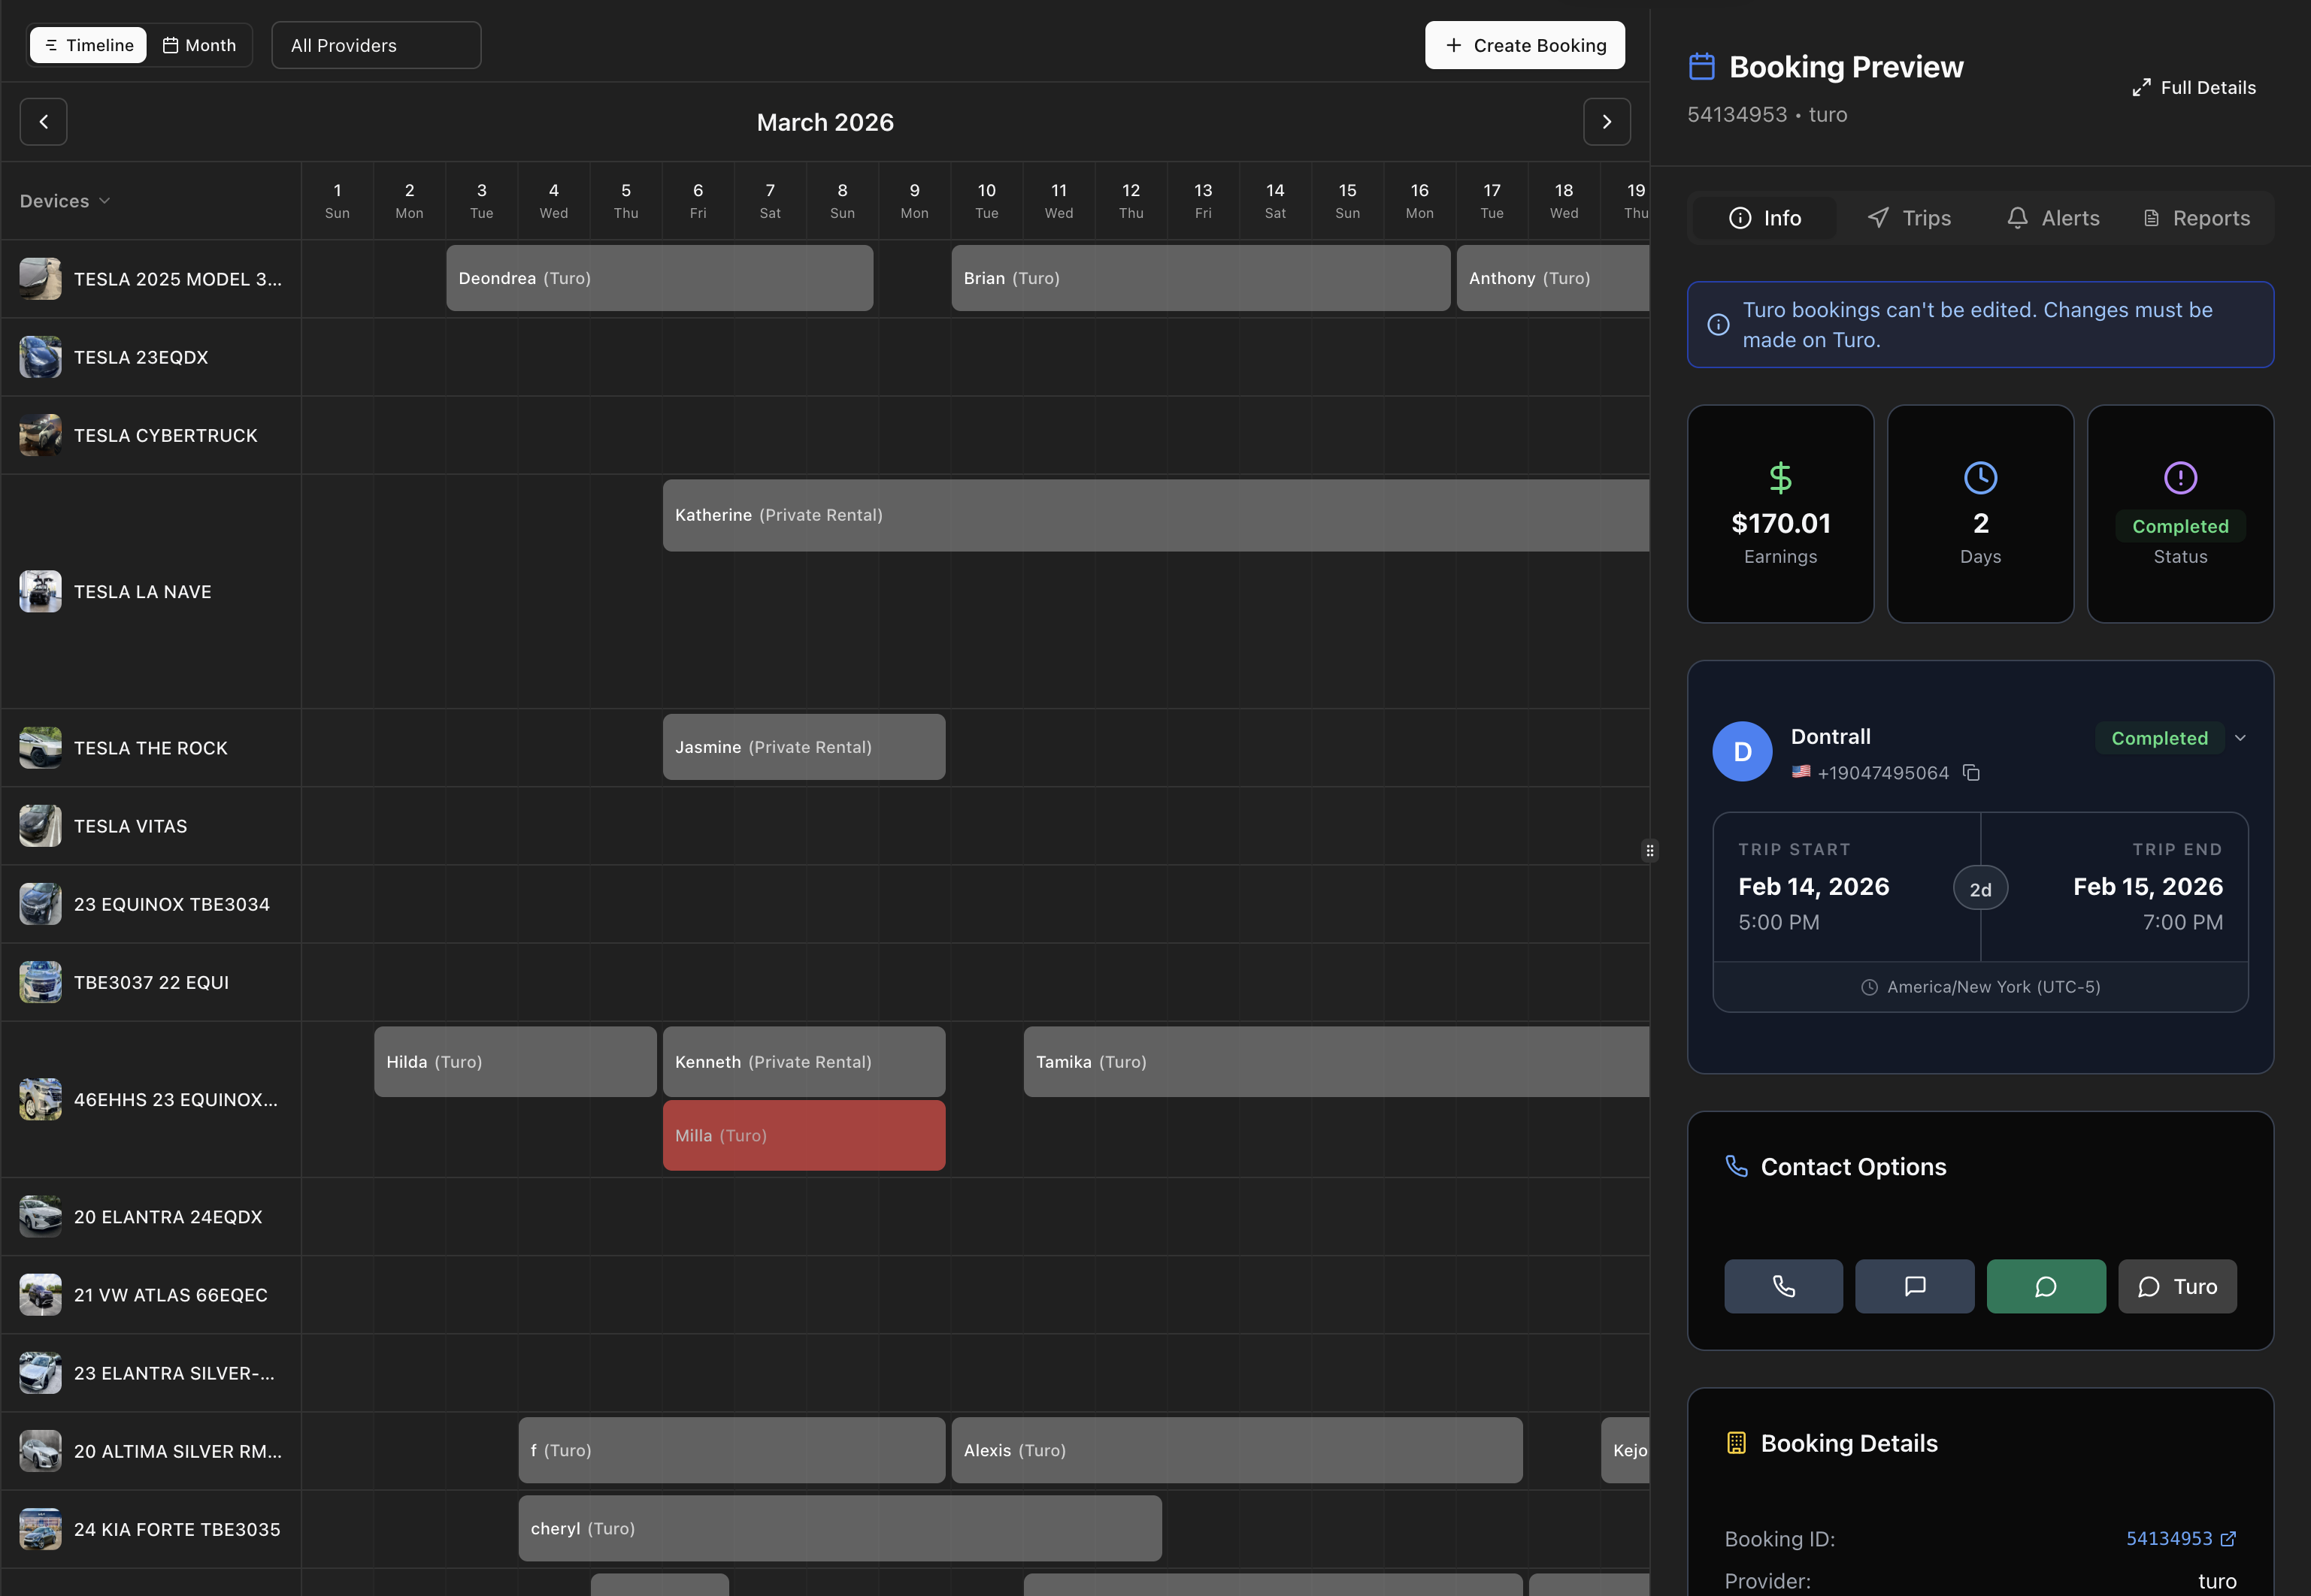Message the guest via the Turo chat button
The image size is (2311, 1596).
(2177, 1286)
